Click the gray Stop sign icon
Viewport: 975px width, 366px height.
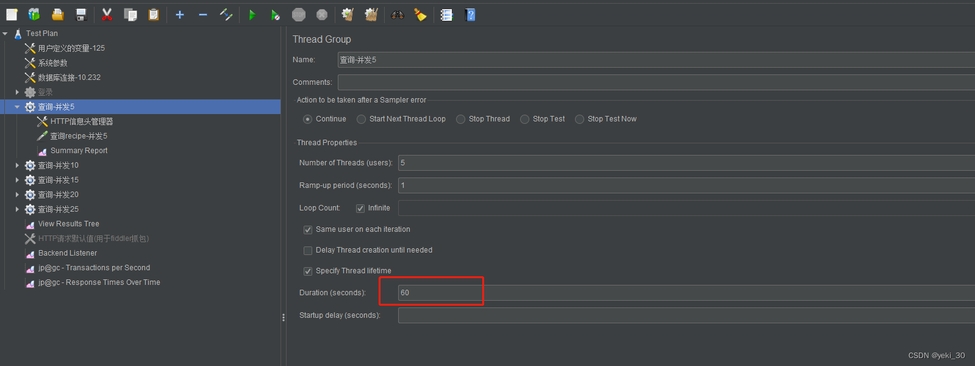coord(299,15)
